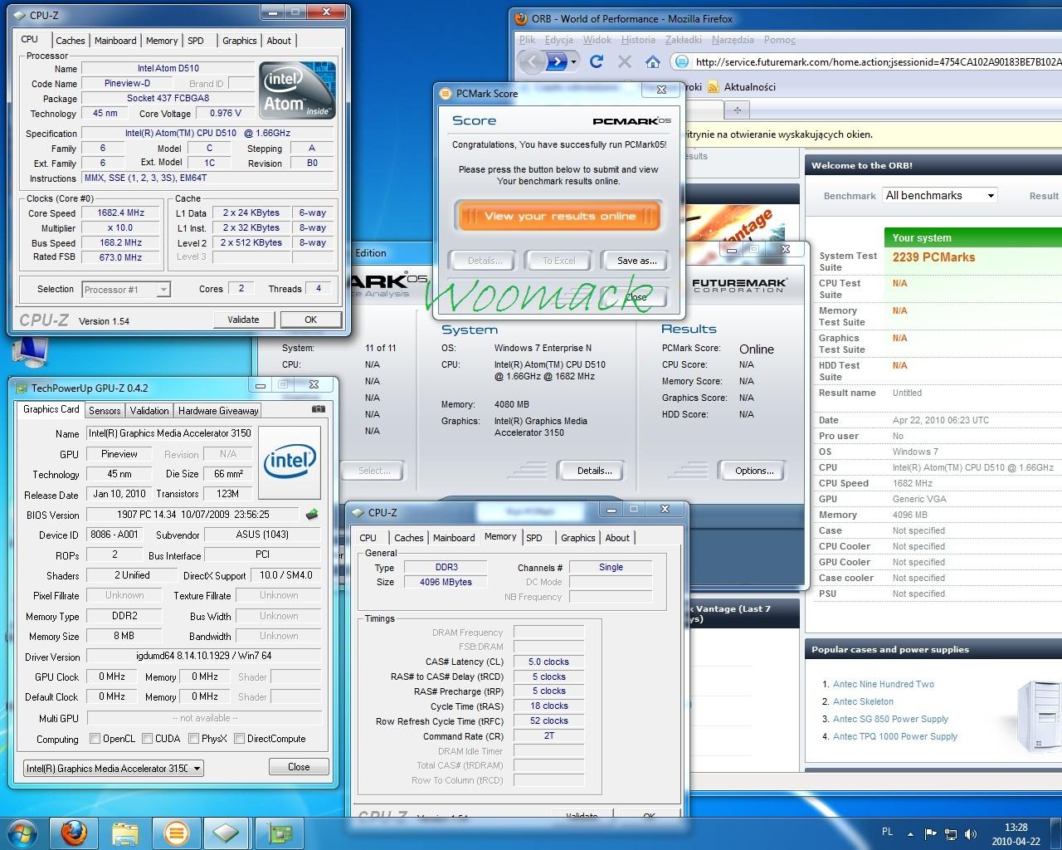Image resolution: width=1062 pixels, height=850 pixels.
Task: Click the CPU-Z Core Speed value field
Action: coord(120,212)
